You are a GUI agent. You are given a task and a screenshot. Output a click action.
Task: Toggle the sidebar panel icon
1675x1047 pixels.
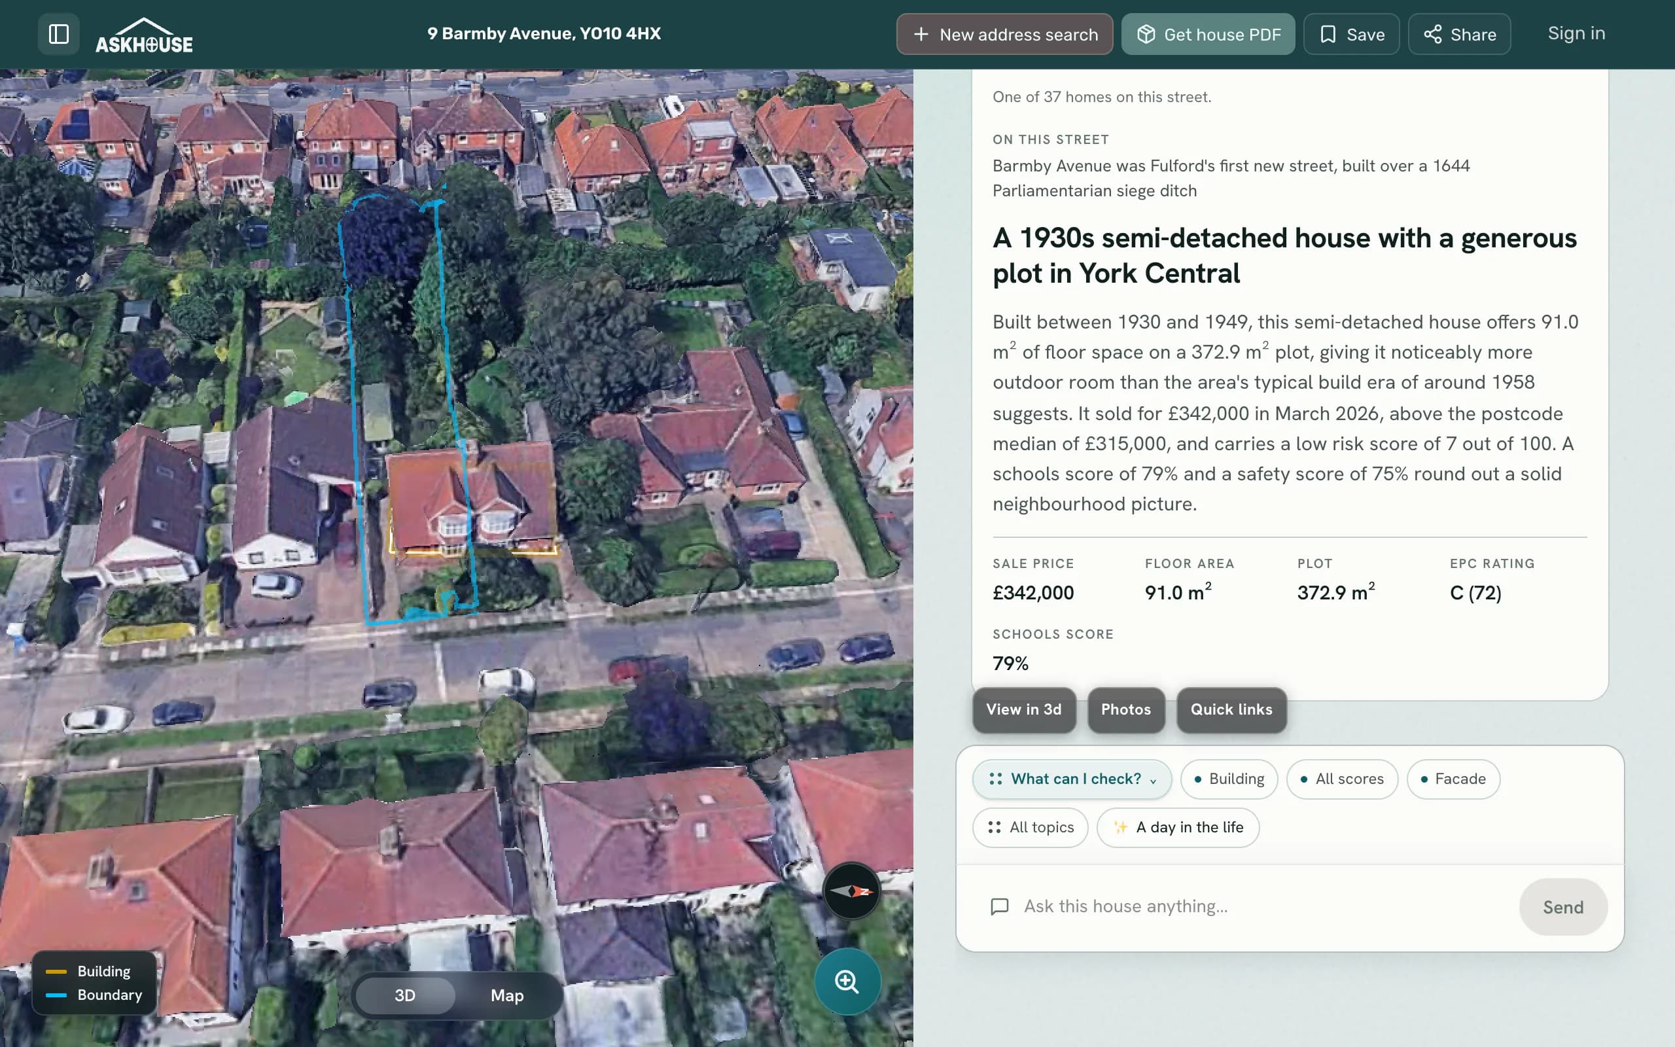tap(59, 34)
